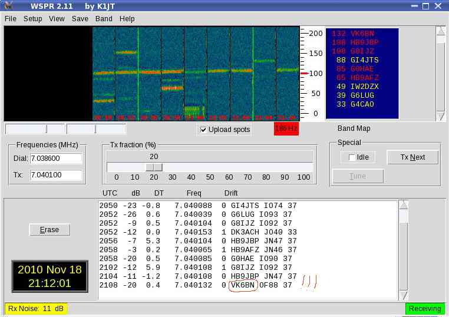Click the Tx frequency input field
Viewport: 449px width, 317px height.
(x=56, y=175)
